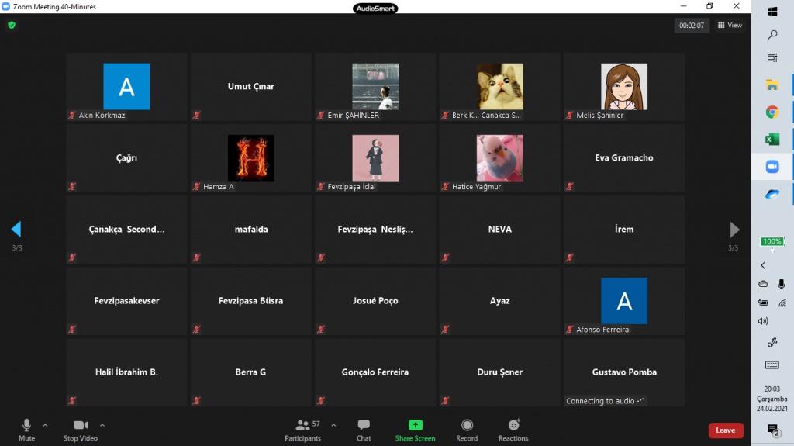Open Excel from the Windows taskbar

772,140
